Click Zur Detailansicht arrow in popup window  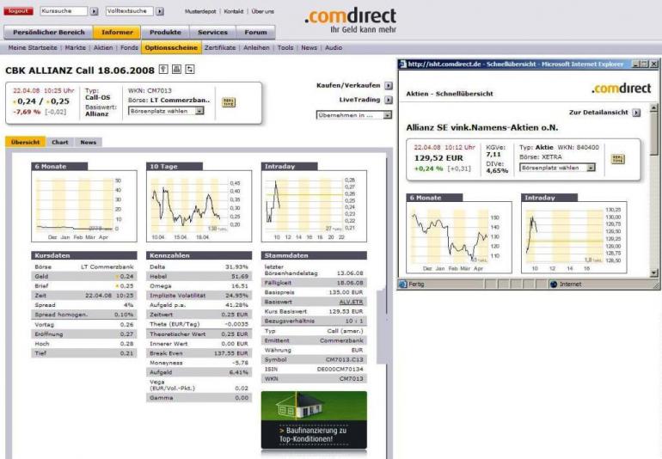pos(636,113)
